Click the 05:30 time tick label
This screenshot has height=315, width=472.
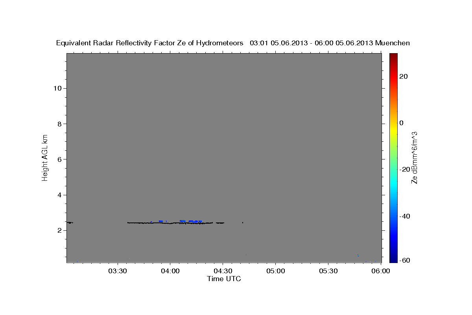point(328,271)
